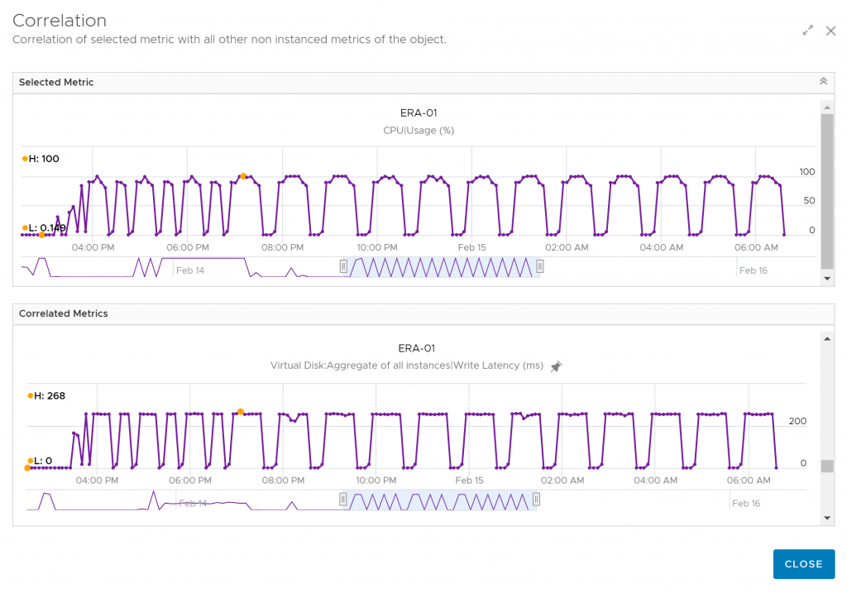Click the Correlated Metrics scrollbar up arrow
Screen dimensions: 847x593
(827, 338)
